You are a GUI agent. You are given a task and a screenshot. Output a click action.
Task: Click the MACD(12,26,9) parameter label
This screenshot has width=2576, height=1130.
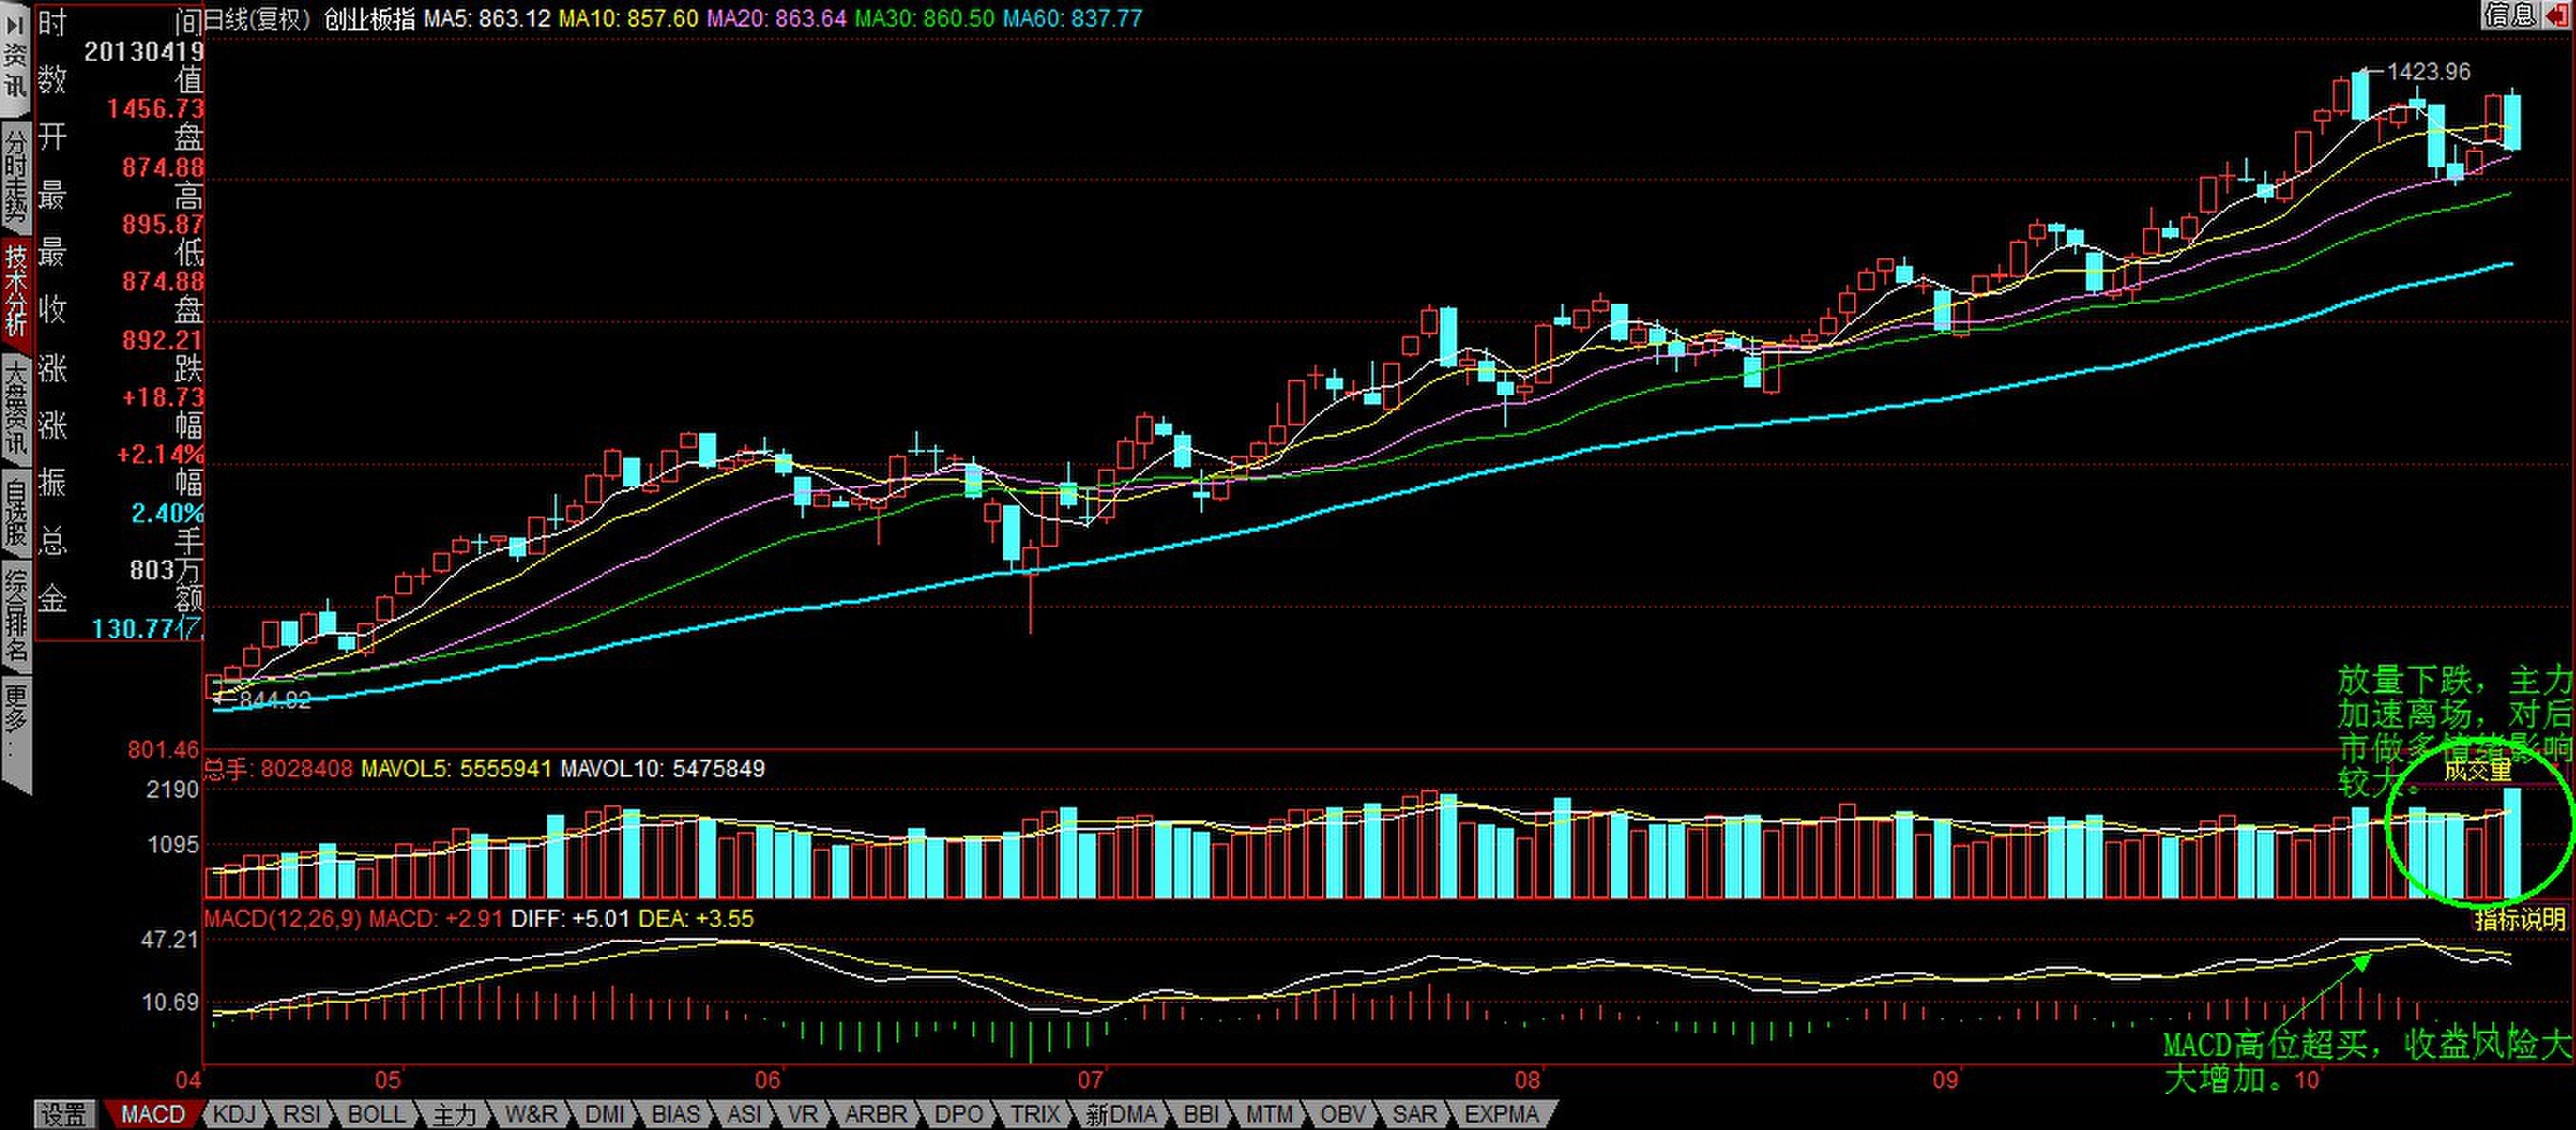[x=282, y=918]
